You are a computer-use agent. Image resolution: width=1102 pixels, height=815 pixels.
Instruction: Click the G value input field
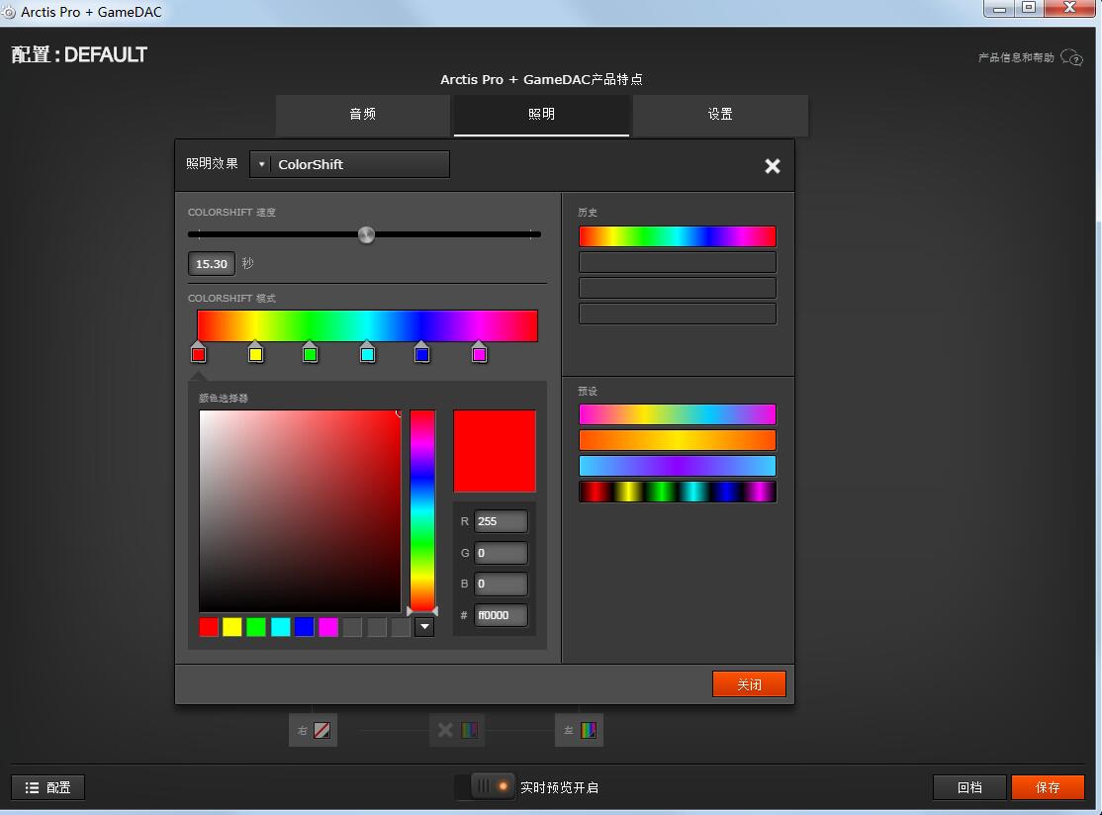tap(501, 553)
